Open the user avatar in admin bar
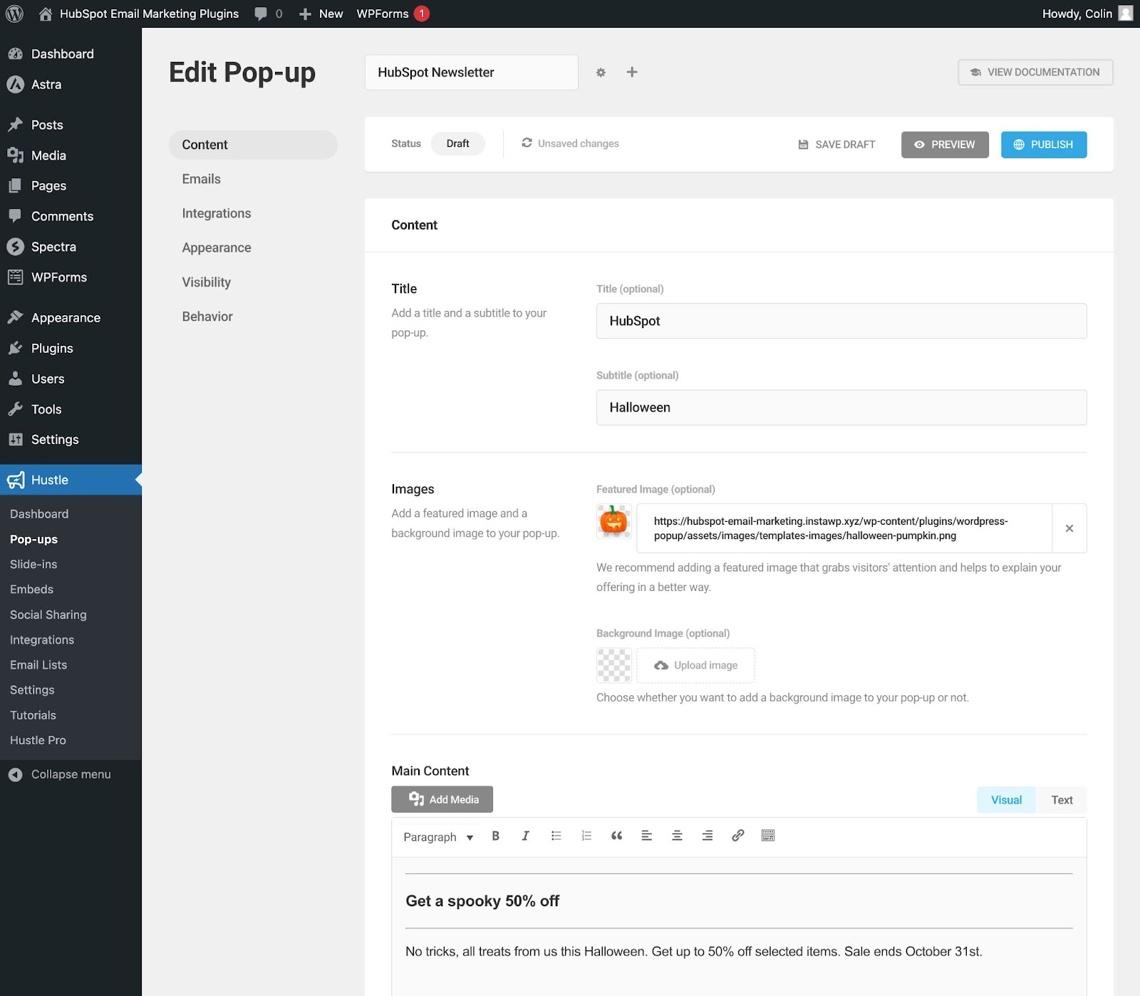This screenshot has height=996, width=1140. (1126, 14)
